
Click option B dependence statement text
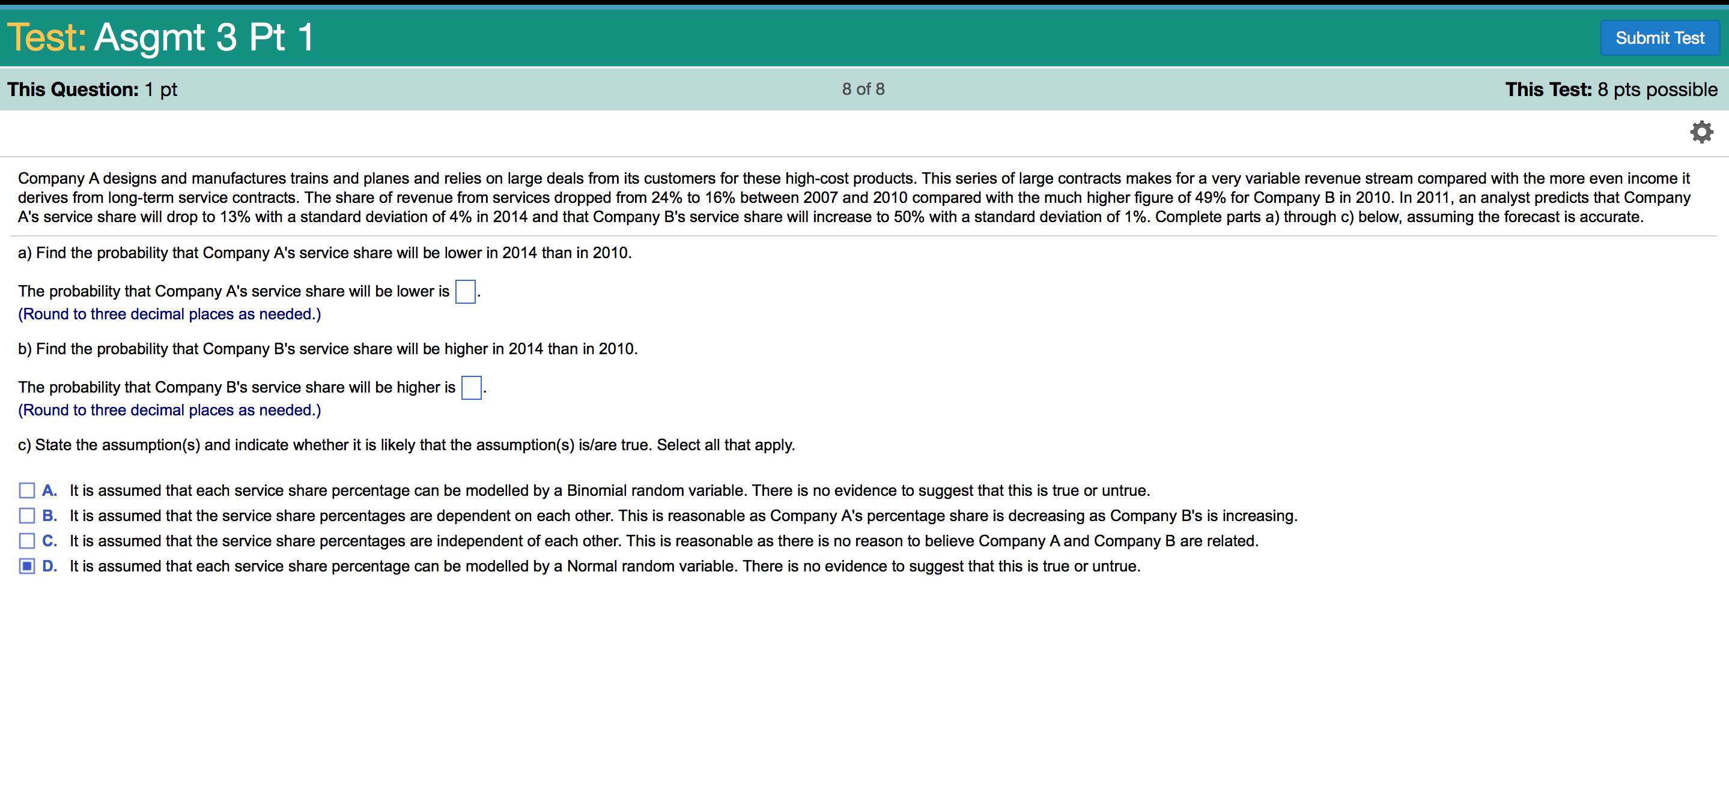(682, 516)
